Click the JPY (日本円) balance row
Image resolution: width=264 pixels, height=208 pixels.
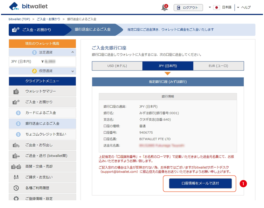point(42,62)
